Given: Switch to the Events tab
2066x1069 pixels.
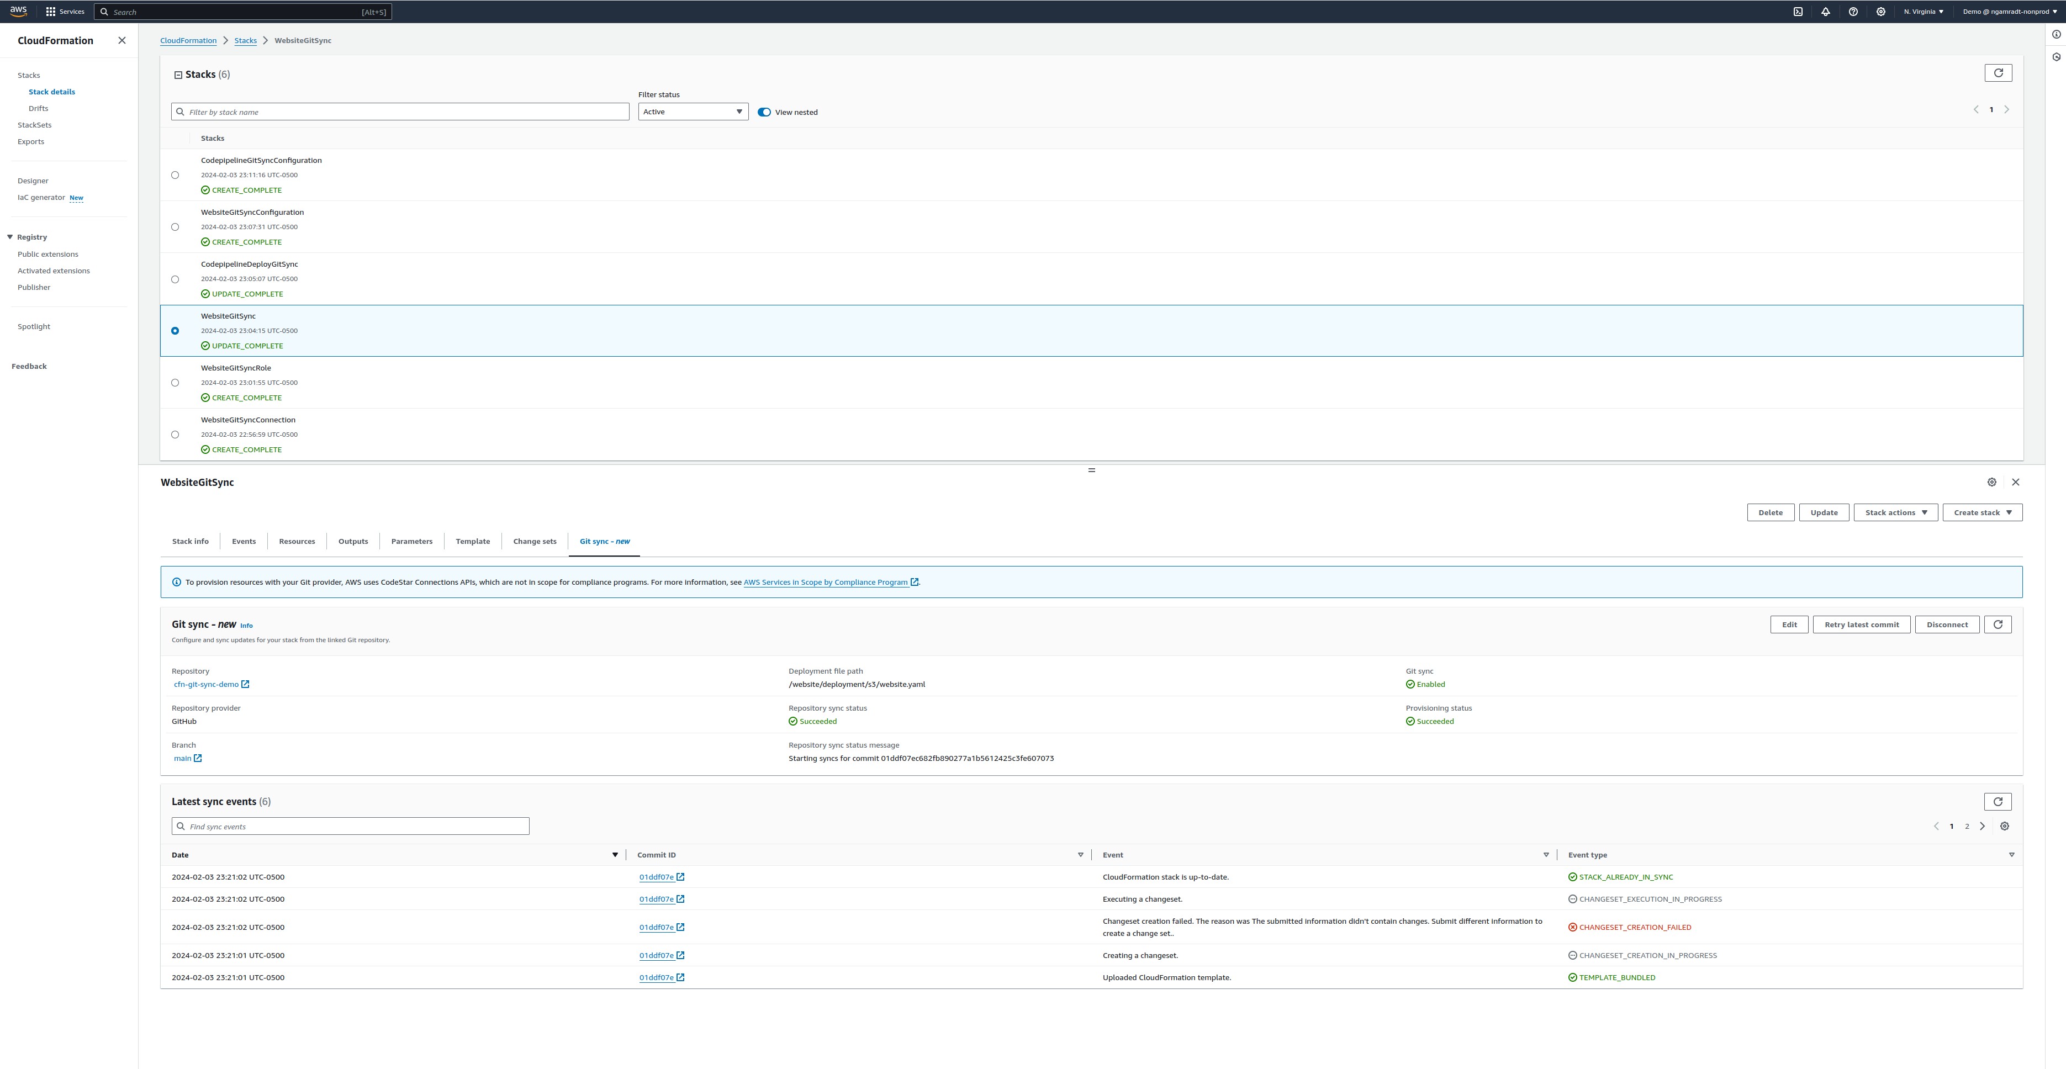Looking at the screenshot, I should pos(244,541).
